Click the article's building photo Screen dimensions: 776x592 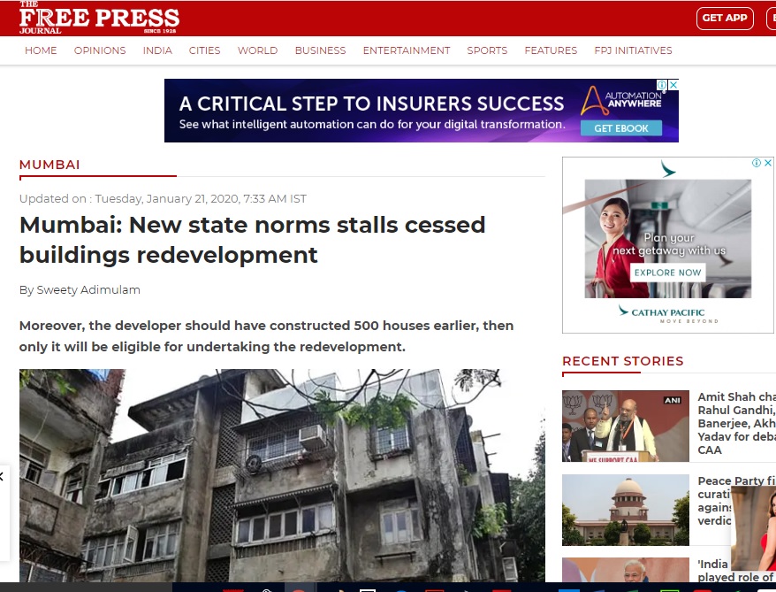282,475
